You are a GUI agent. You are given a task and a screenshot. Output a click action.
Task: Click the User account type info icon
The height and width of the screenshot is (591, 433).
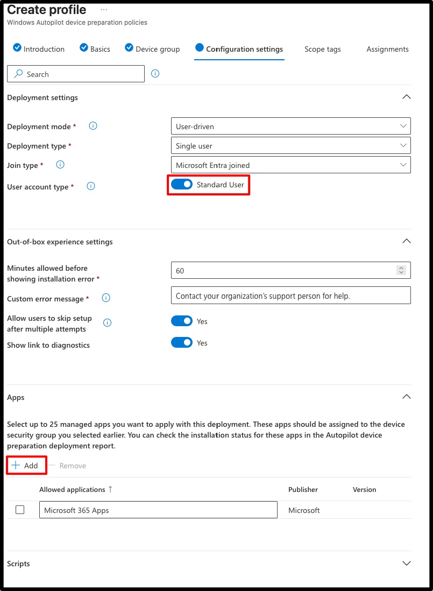pyautogui.click(x=91, y=186)
